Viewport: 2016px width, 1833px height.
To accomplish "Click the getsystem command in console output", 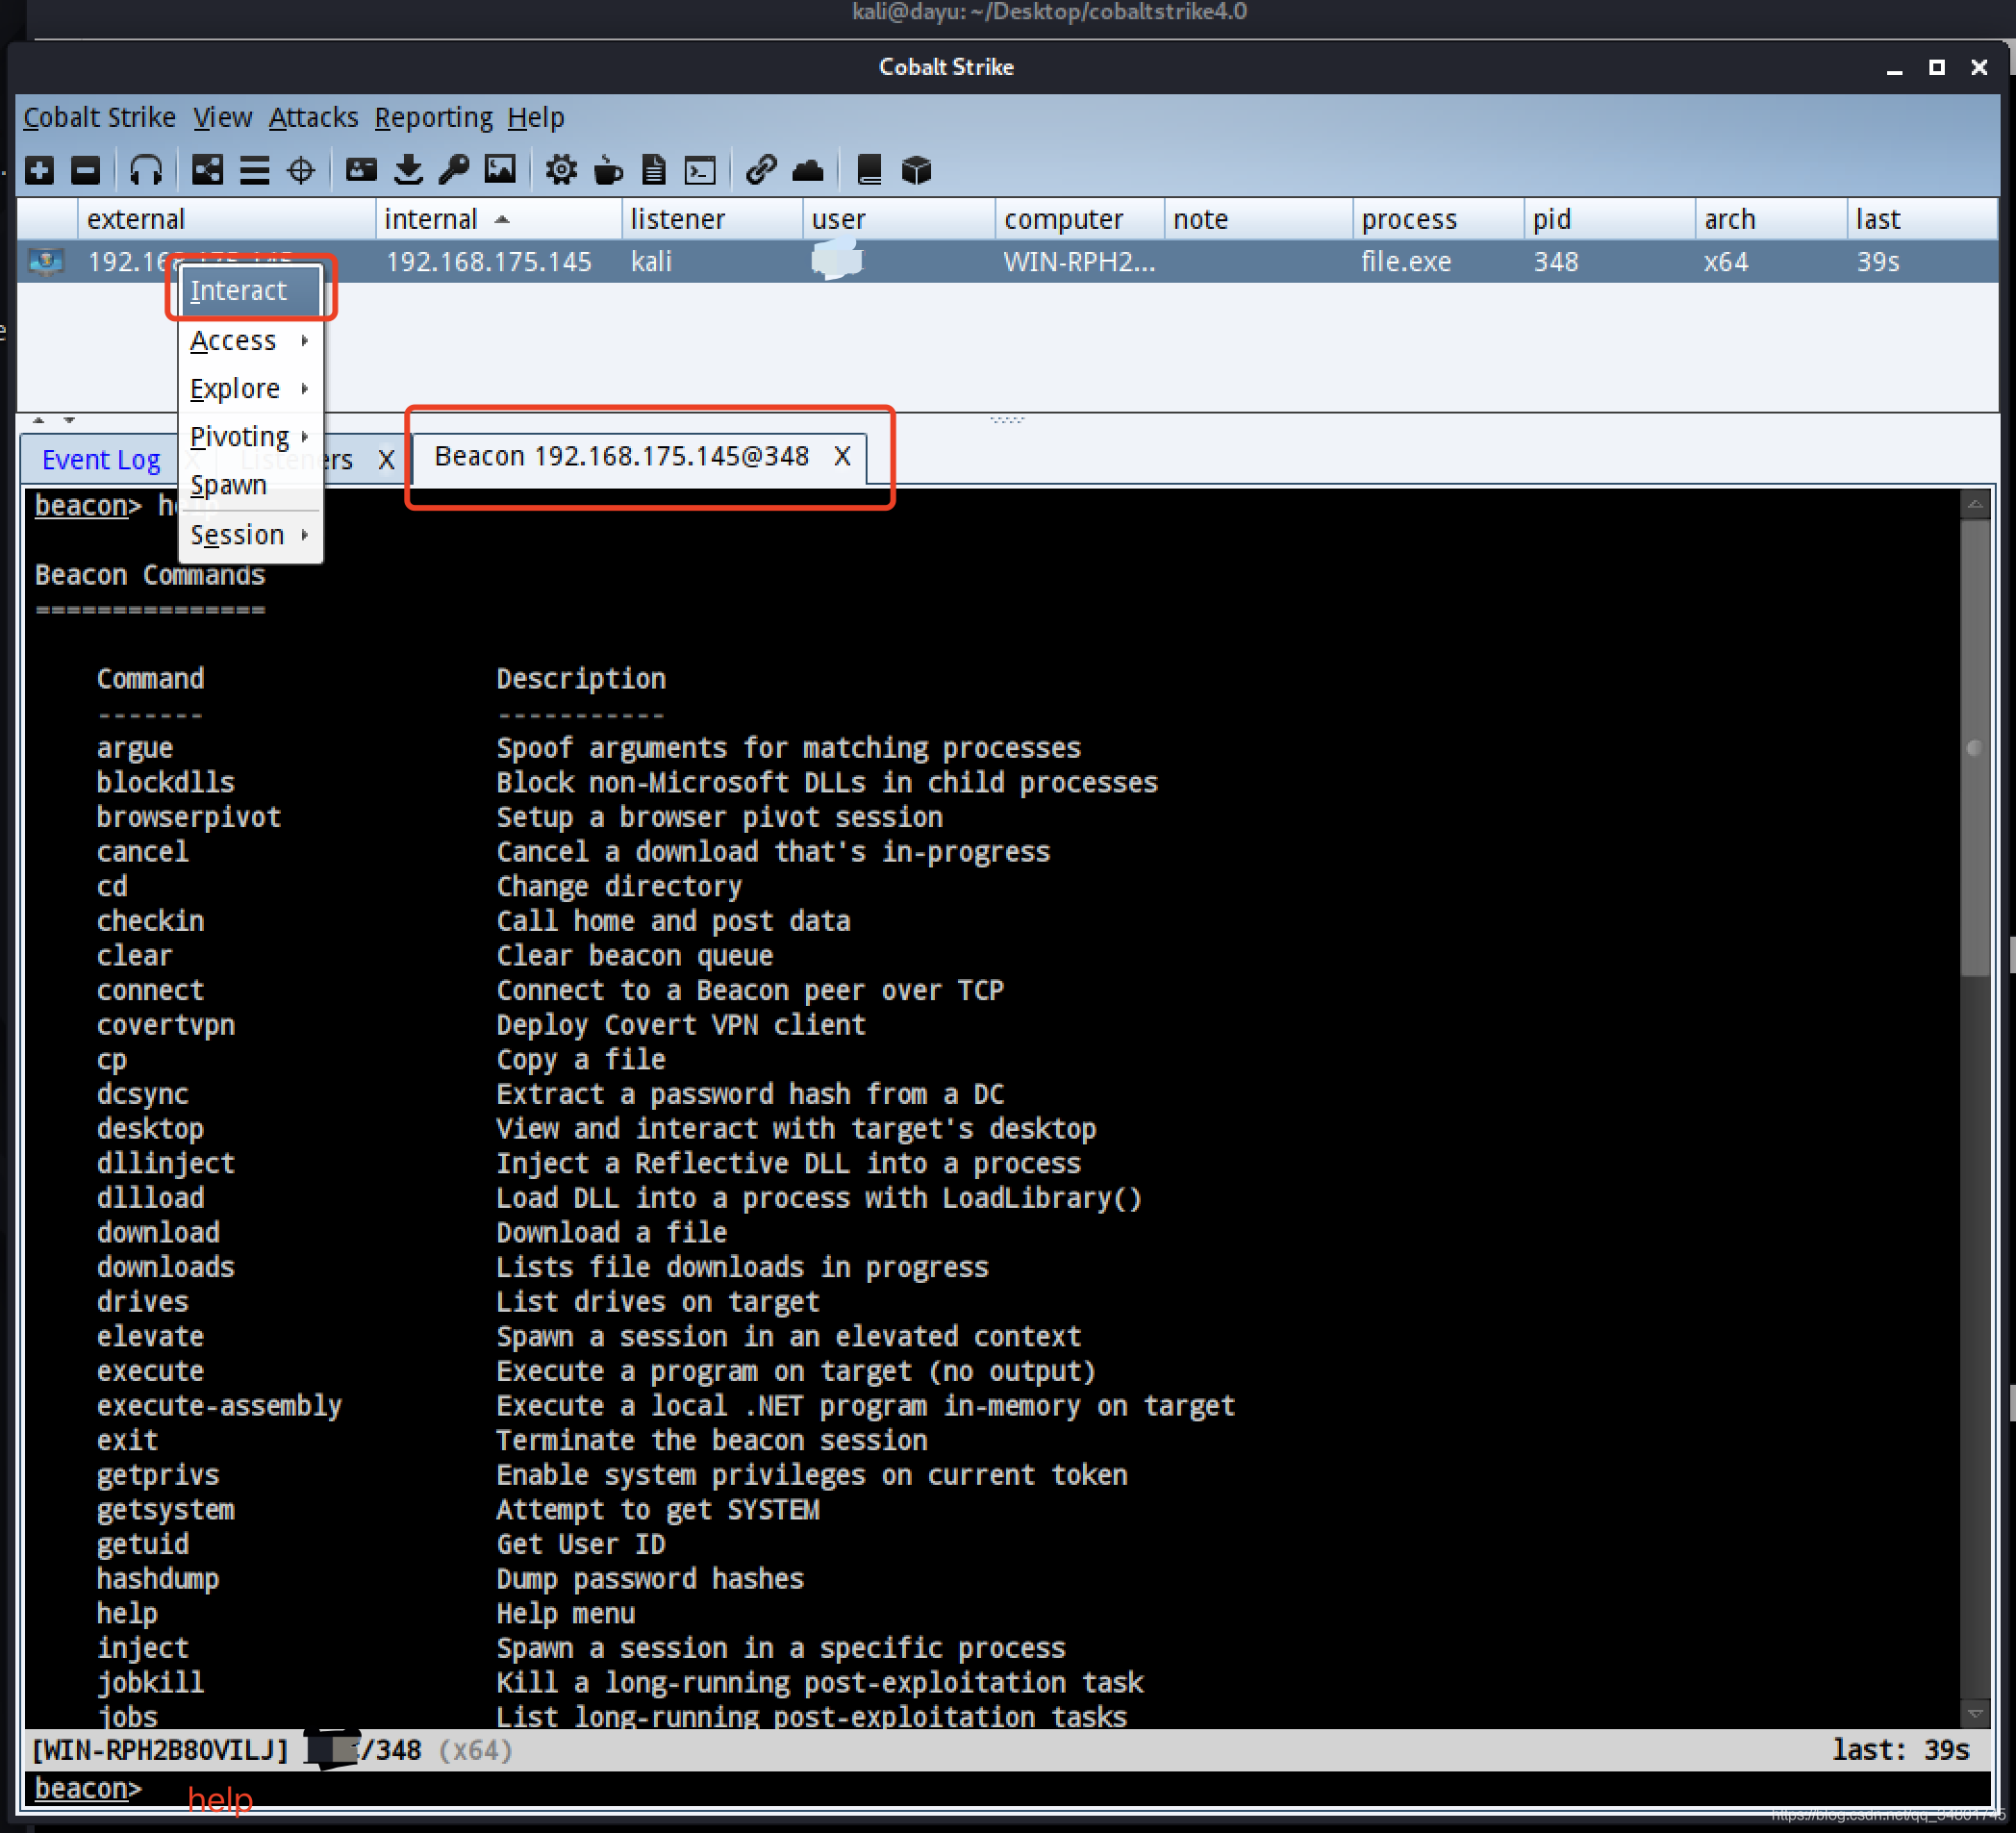I will click(166, 1510).
